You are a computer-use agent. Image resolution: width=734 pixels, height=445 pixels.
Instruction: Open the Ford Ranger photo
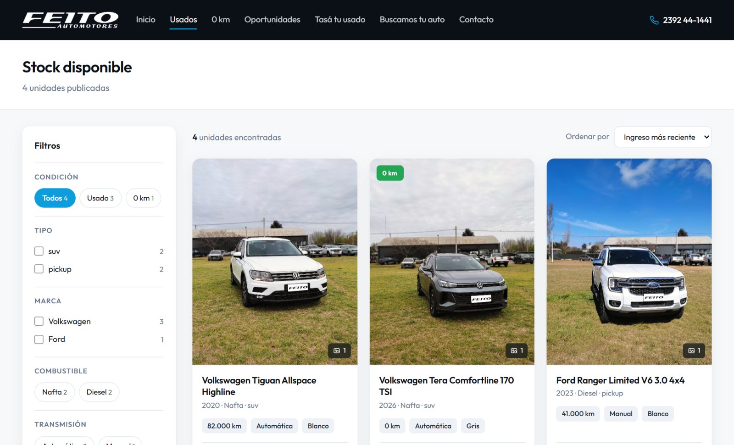629,261
